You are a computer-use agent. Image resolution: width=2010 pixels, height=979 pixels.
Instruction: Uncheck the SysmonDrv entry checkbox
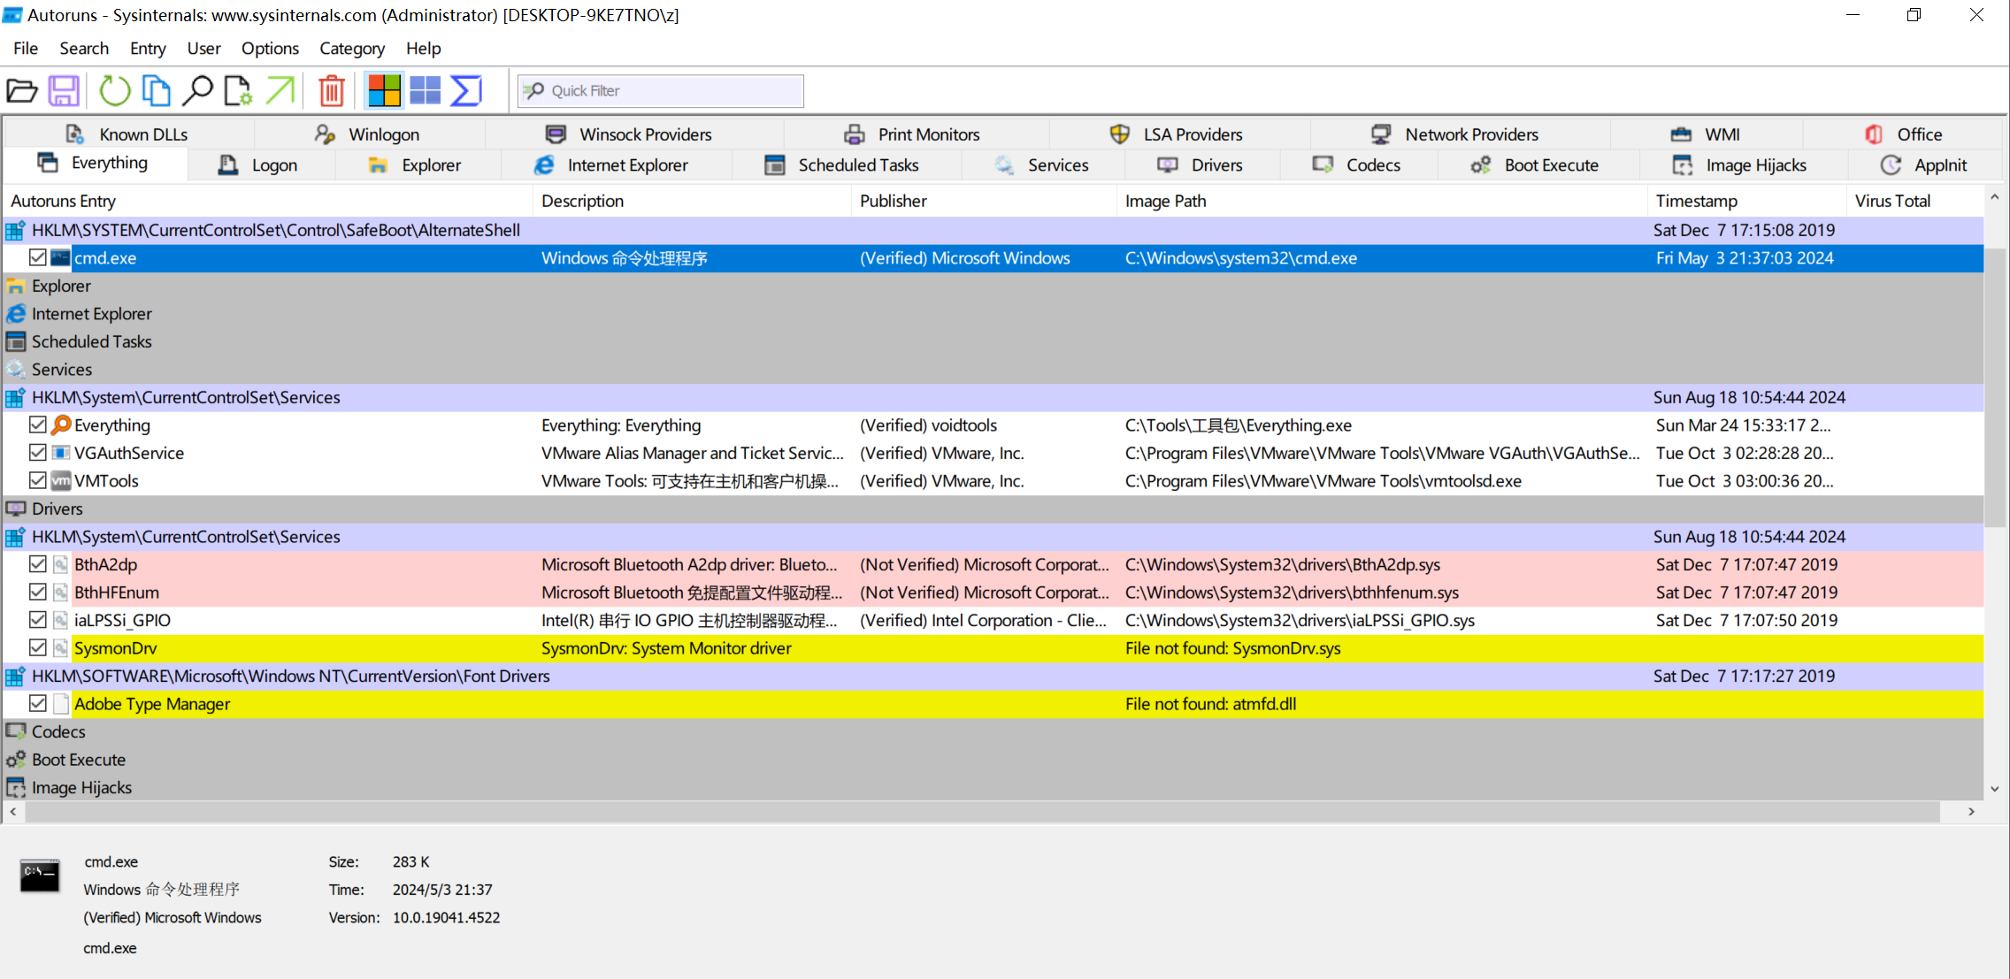(x=37, y=648)
